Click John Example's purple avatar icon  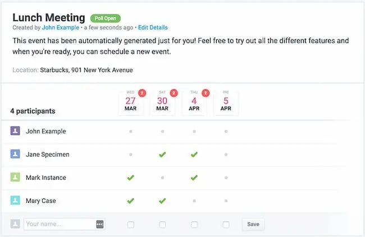pos(15,131)
